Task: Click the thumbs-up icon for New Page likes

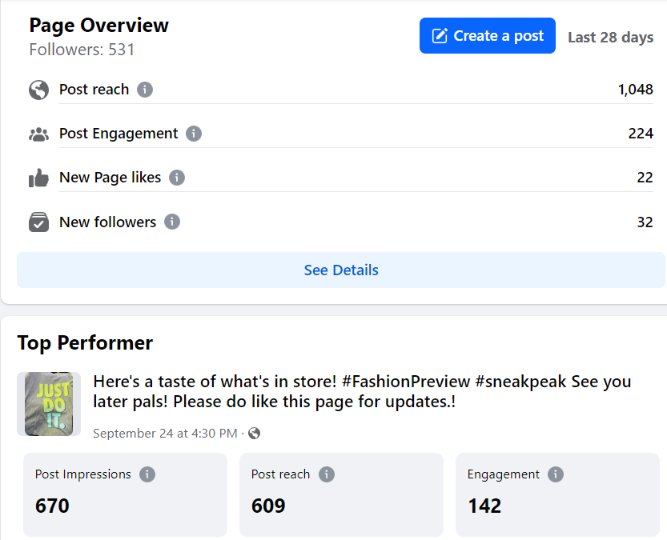Action: (x=38, y=178)
